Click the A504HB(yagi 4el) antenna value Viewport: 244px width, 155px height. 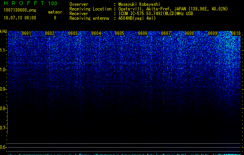pyautogui.click(x=137, y=18)
